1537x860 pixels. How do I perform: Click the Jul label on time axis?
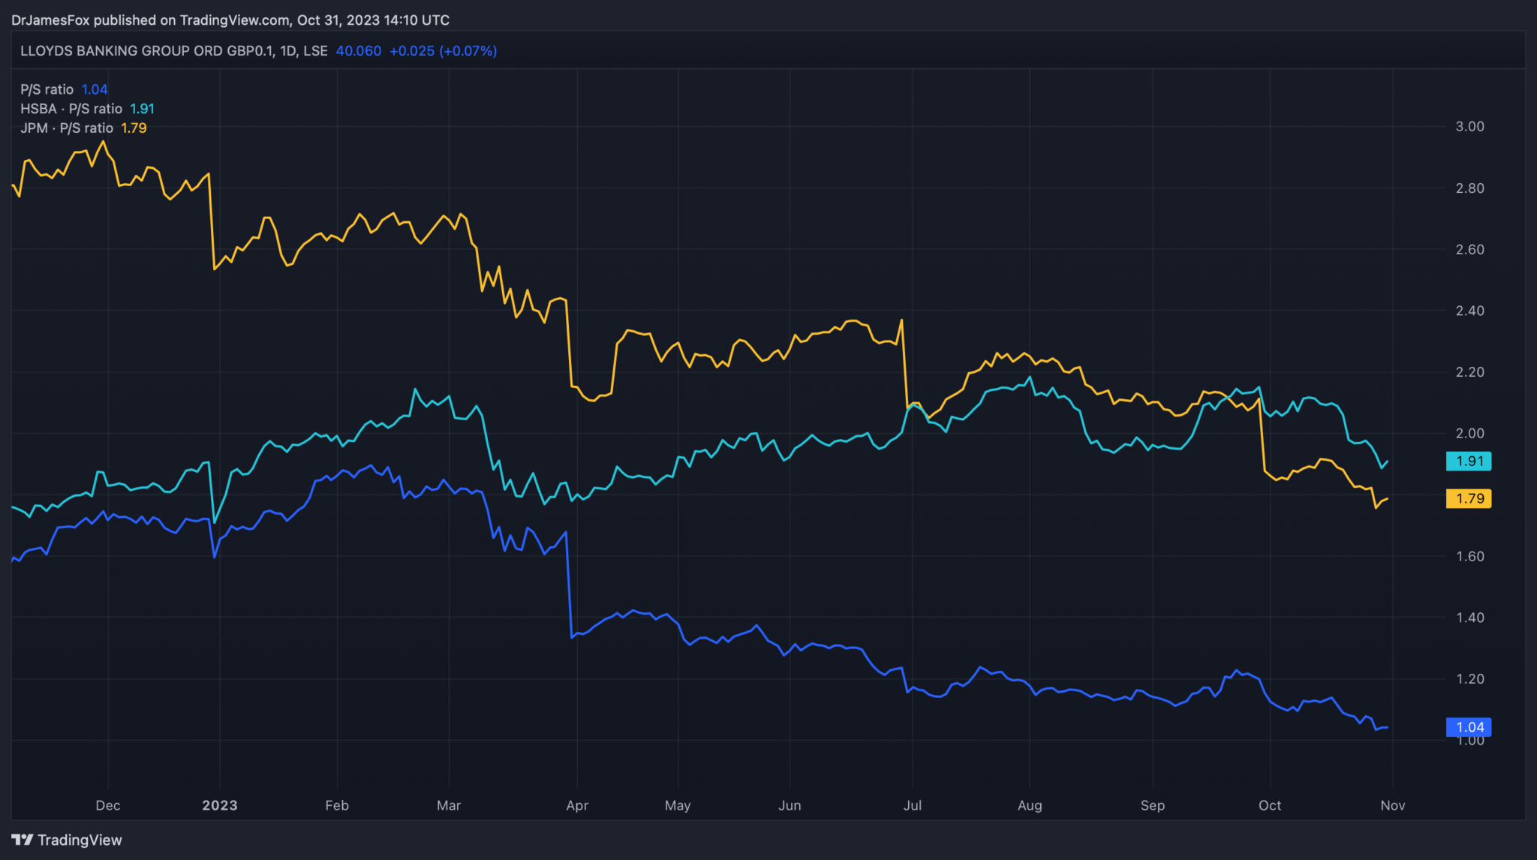click(x=912, y=805)
